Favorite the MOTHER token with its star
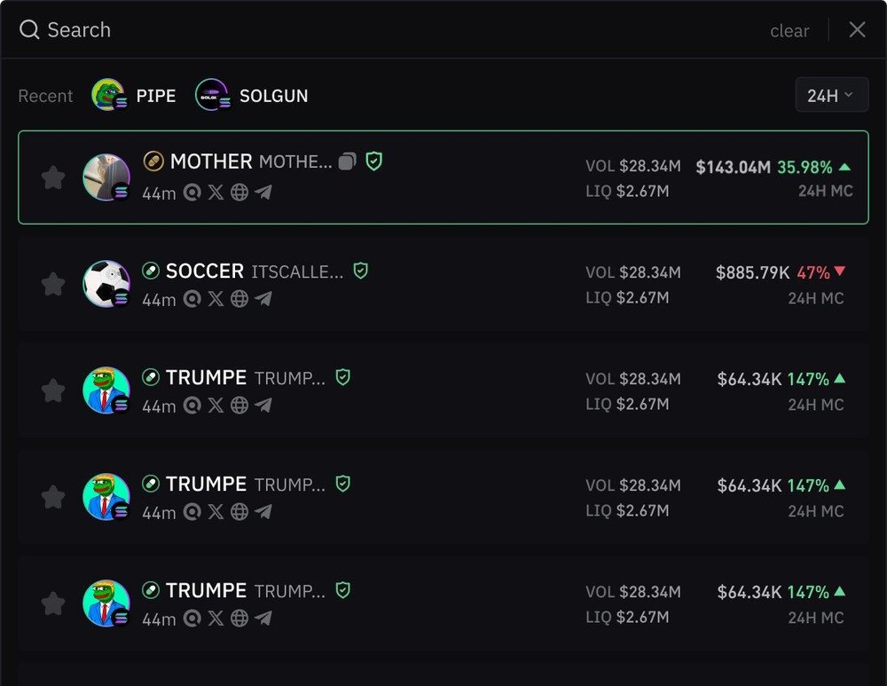The width and height of the screenshot is (887, 686). (53, 177)
